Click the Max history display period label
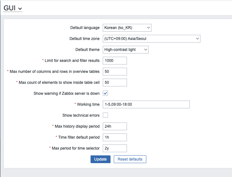This screenshot has width=232, height=177. click(77, 126)
